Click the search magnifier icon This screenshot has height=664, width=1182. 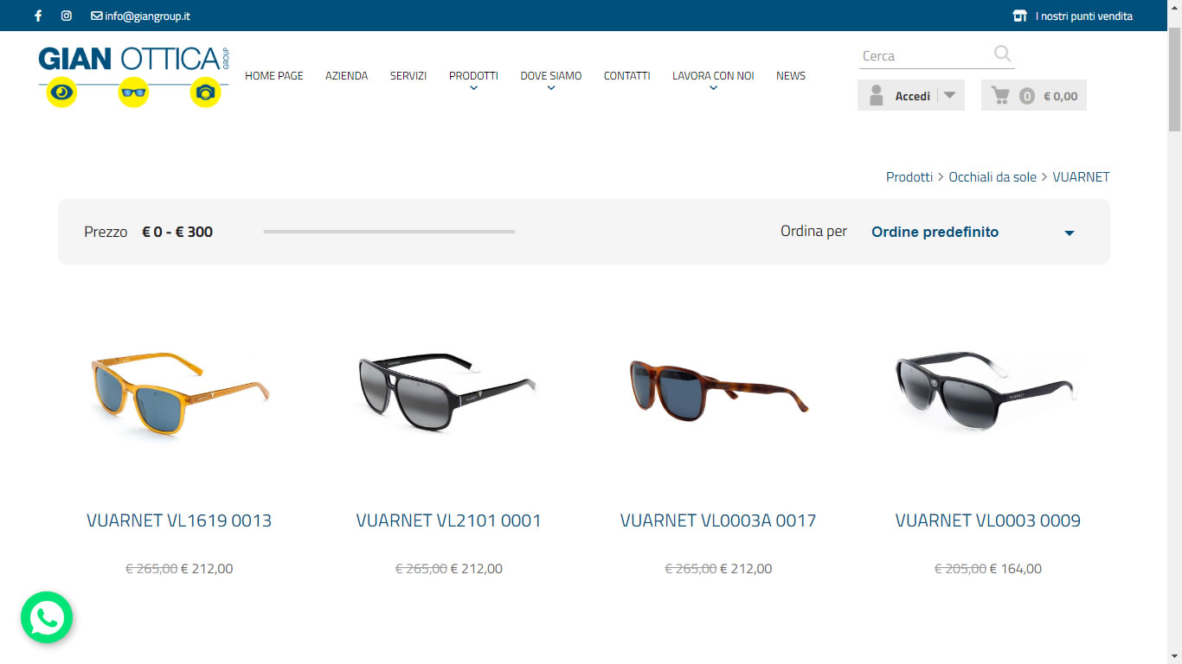coord(1002,54)
